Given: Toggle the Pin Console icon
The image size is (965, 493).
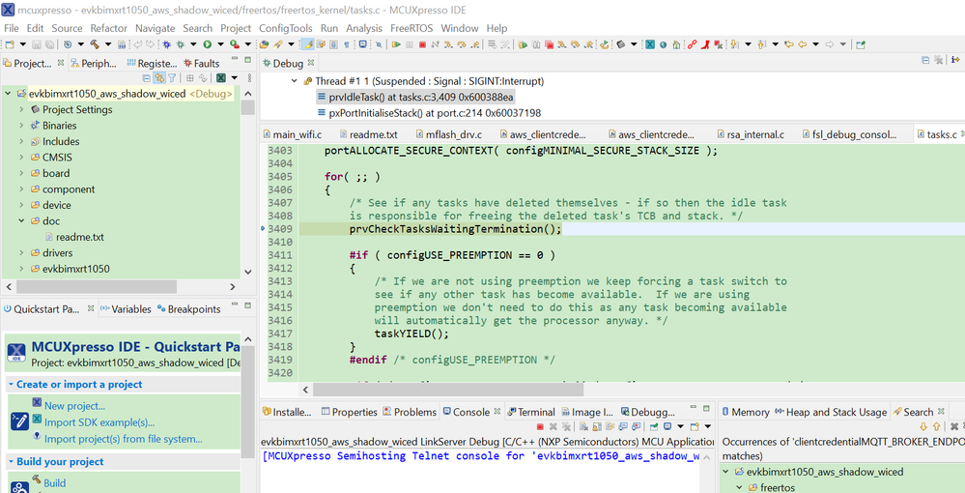Looking at the screenshot, I should (654, 426).
